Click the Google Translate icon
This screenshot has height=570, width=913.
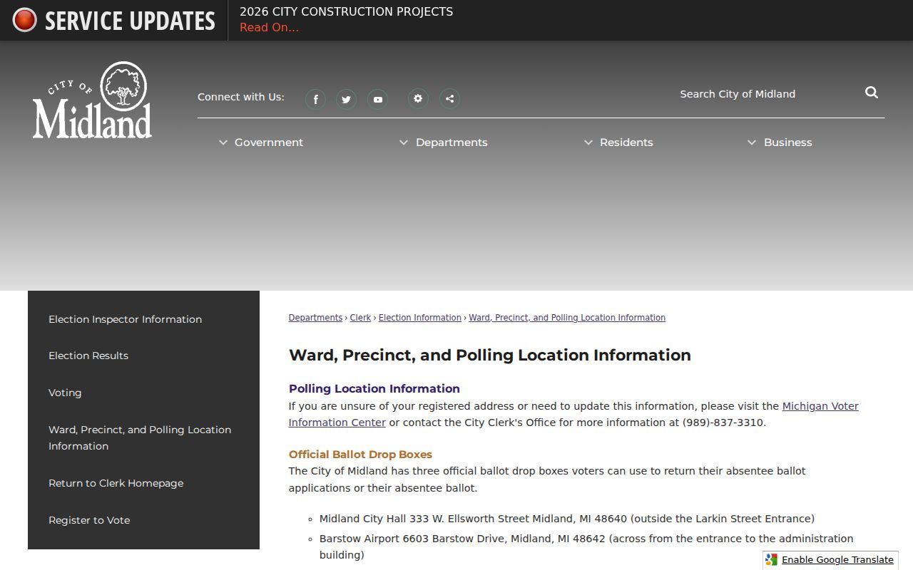click(x=771, y=560)
